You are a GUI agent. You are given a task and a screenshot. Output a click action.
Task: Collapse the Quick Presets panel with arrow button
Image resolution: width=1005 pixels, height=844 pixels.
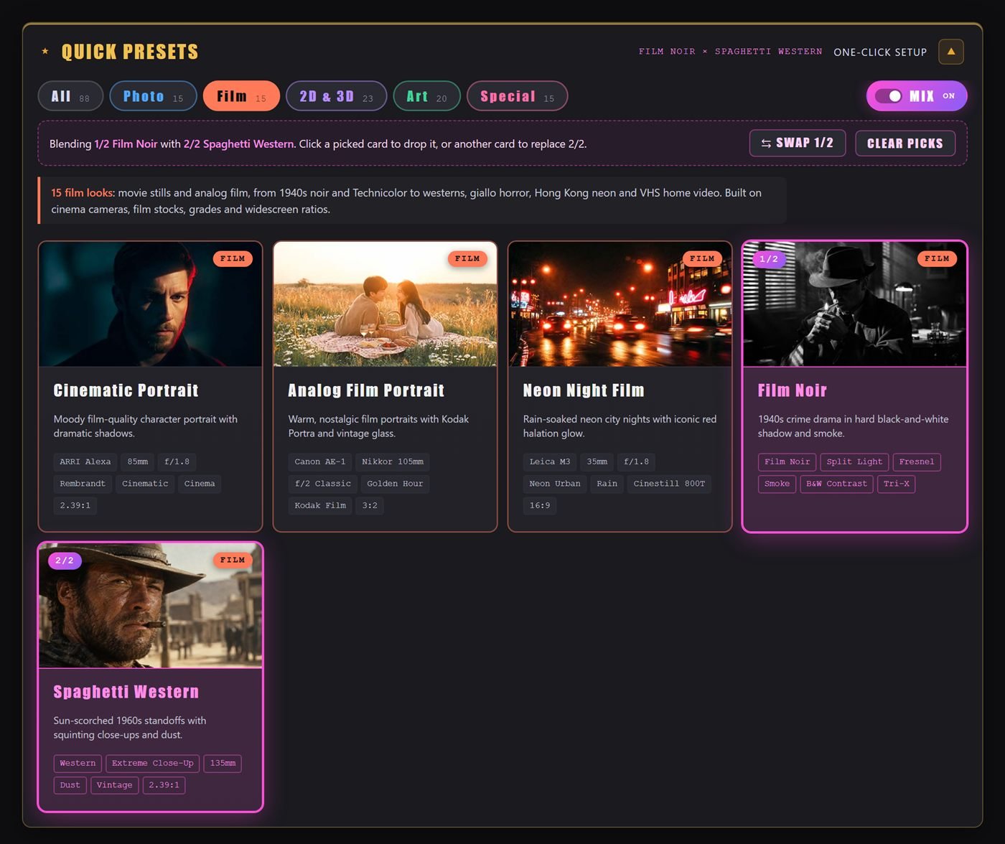coord(951,52)
